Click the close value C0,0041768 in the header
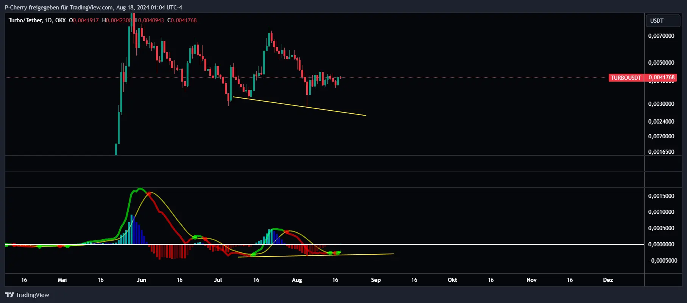687x303 pixels. [182, 20]
